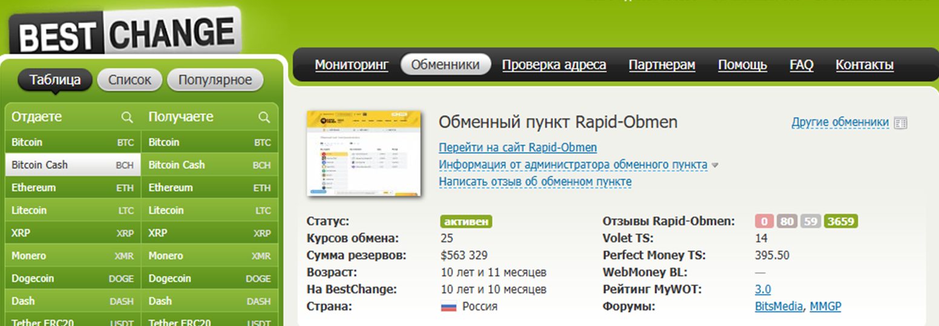Open the table icon beside Другие обменники
Viewport: 939px width, 326px height.
click(x=901, y=123)
